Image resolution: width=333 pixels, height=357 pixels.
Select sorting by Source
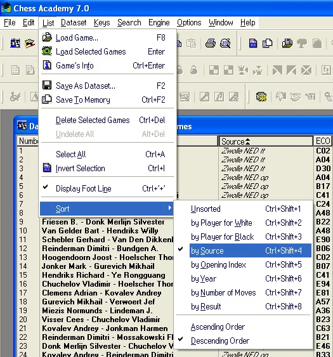(250, 250)
